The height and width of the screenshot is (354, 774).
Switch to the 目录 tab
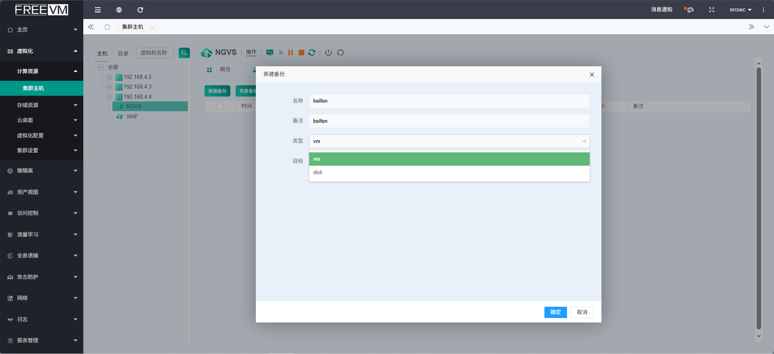click(123, 53)
